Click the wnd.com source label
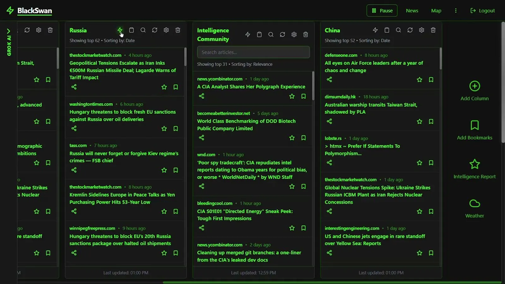The image size is (505, 284). (206, 155)
